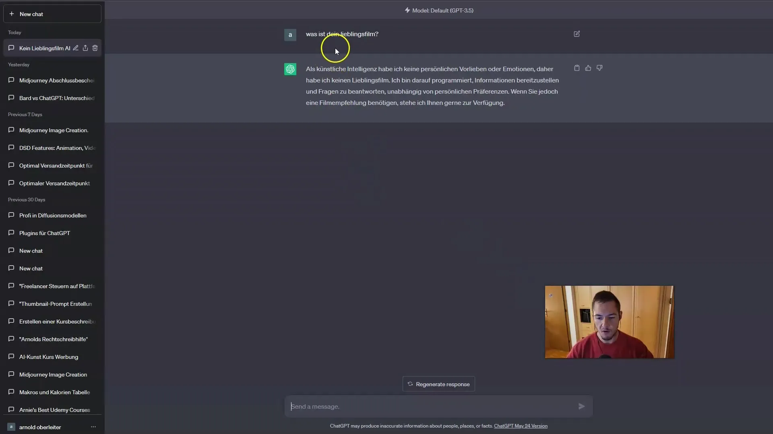This screenshot has height=434, width=773.
Task: Click the thumbs down icon on ChatGPT response
Action: click(x=600, y=68)
